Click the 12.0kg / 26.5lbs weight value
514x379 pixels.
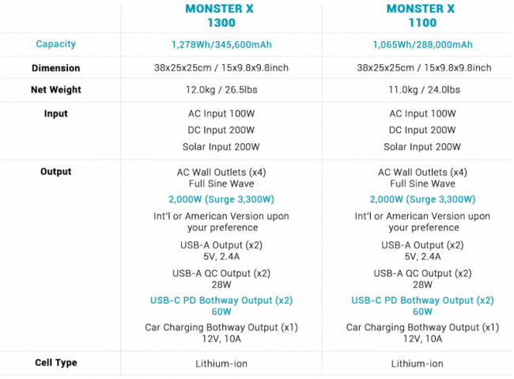coord(221,90)
